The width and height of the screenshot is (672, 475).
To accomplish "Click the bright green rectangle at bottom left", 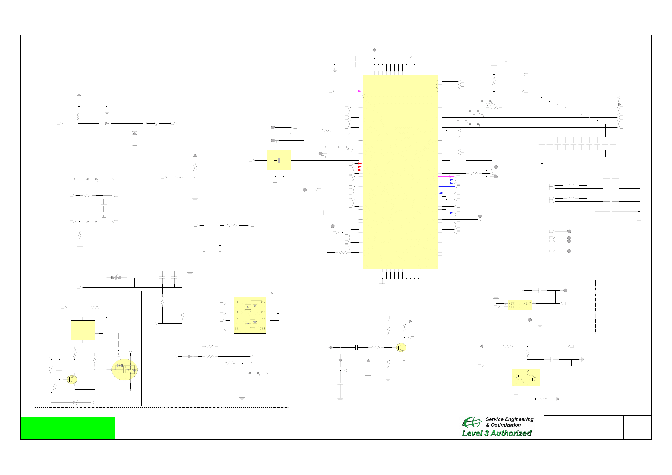I will click(x=68, y=428).
